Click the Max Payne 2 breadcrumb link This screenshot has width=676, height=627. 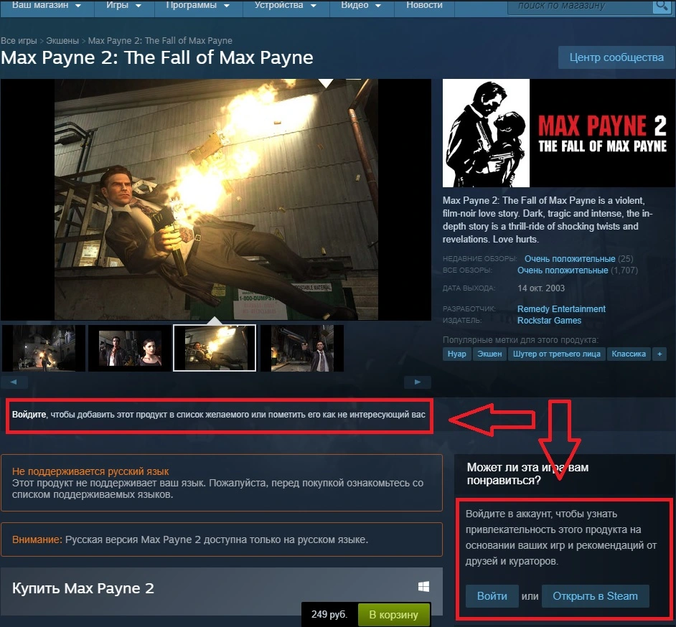[160, 40]
